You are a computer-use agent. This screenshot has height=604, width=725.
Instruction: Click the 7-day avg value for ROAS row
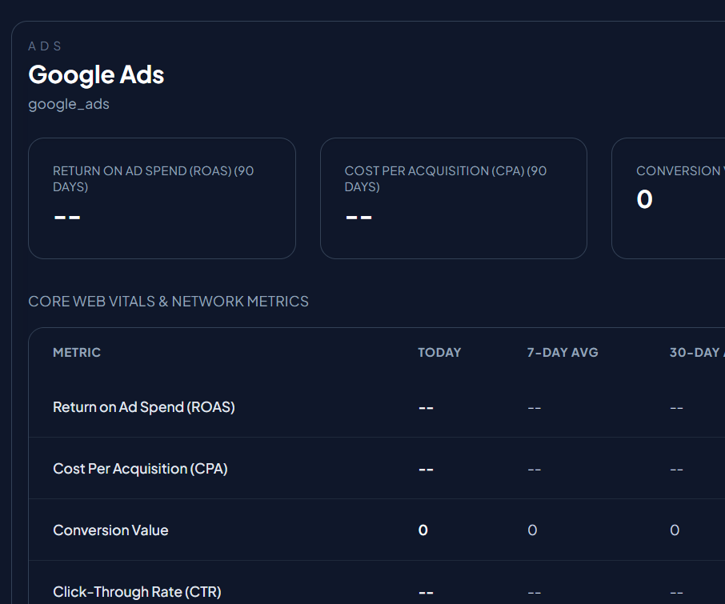point(535,408)
